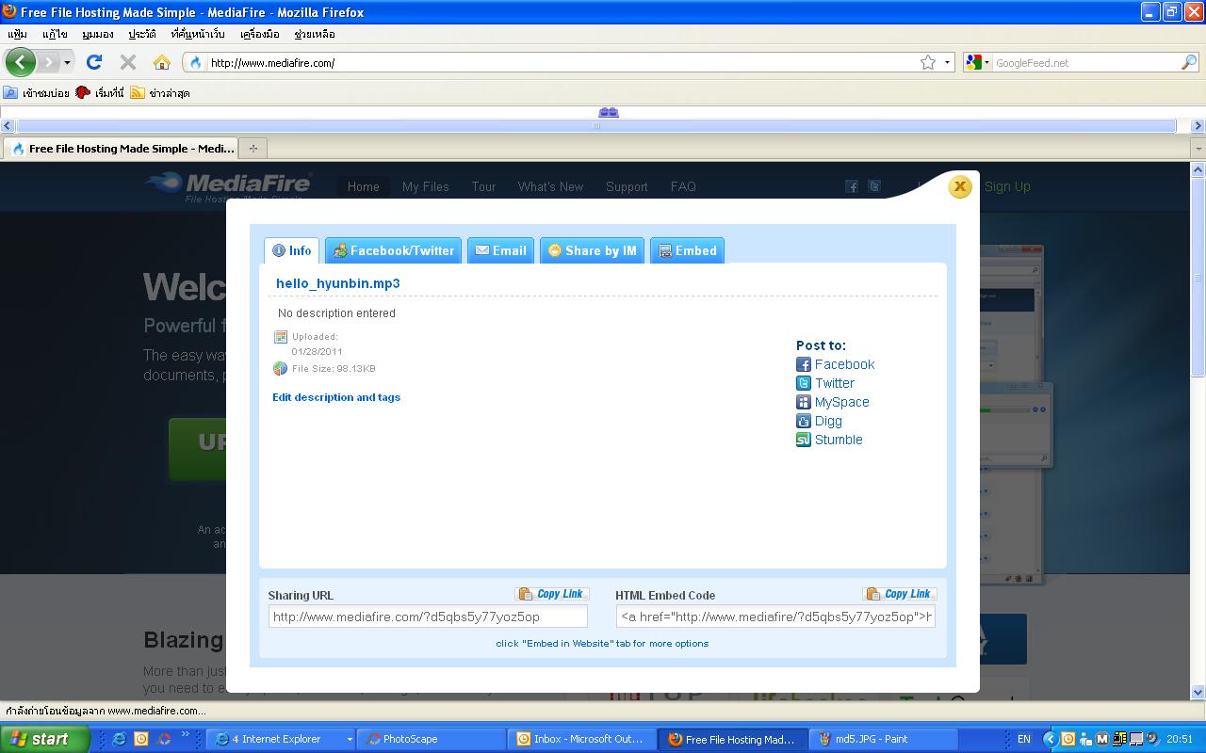Open a new tab with plus button
This screenshot has height=753, width=1206.
[253, 148]
